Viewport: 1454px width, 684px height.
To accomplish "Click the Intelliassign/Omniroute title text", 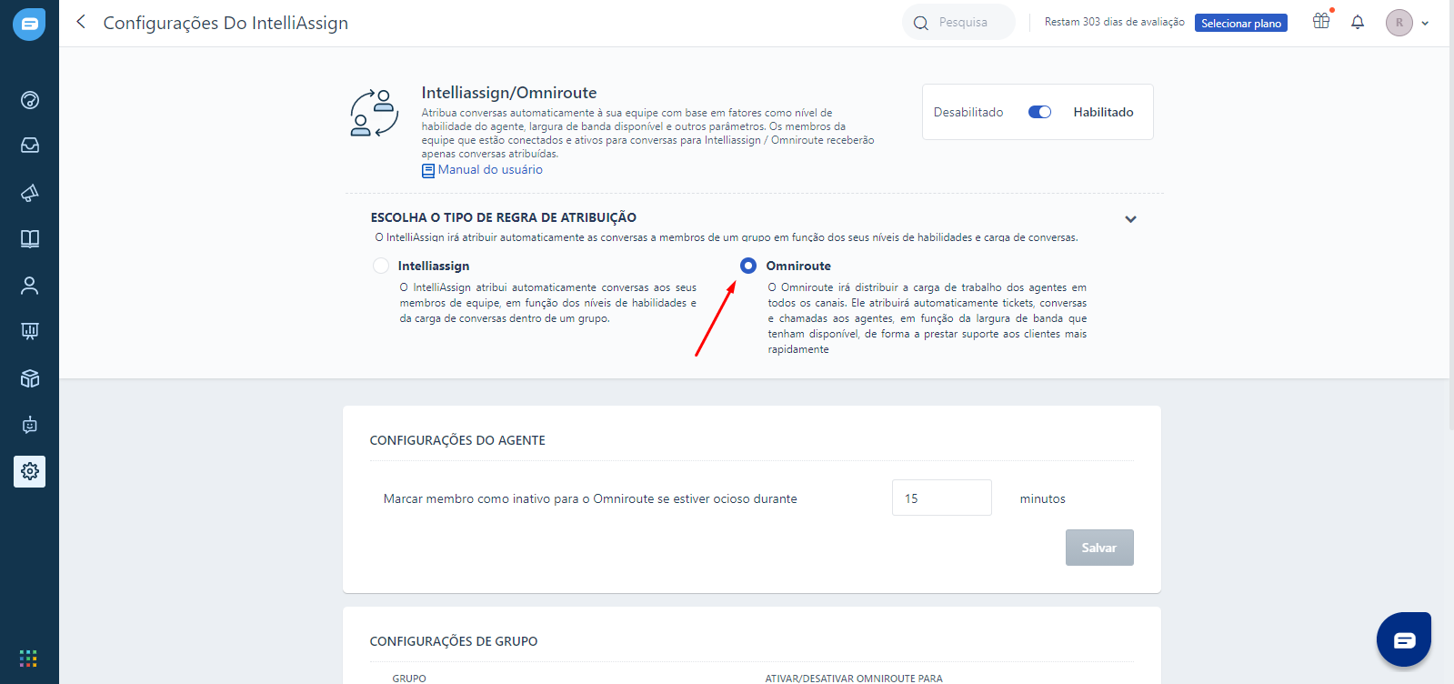I will [x=509, y=93].
